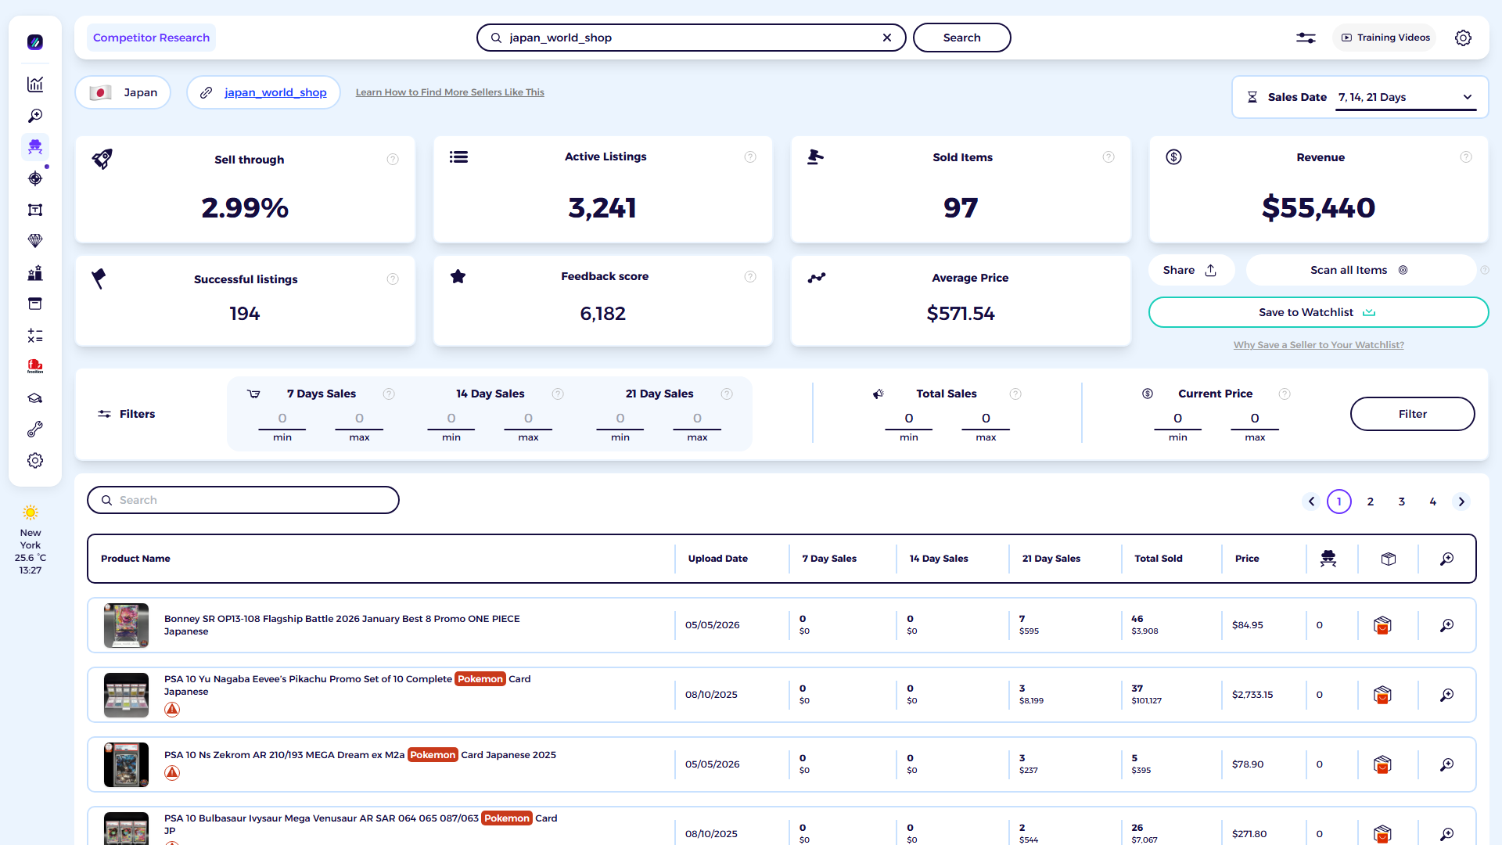
Task: Open the Competitor Research tab
Action: pos(151,38)
